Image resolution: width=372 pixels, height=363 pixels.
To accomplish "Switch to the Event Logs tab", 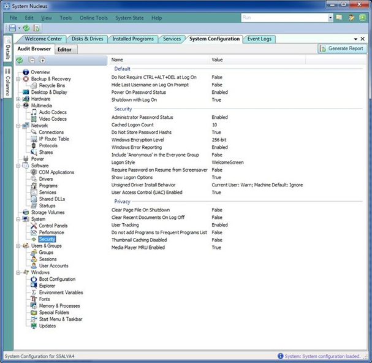I will tap(259, 39).
